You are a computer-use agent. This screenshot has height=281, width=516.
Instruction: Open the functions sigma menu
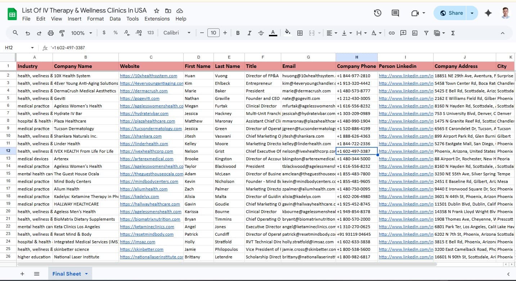click(453, 33)
